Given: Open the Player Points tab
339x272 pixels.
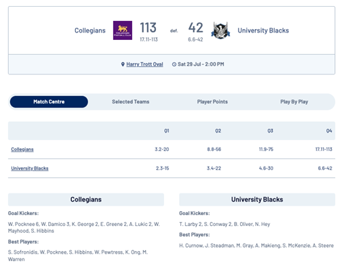Looking at the screenshot, I should (x=212, y=101).
